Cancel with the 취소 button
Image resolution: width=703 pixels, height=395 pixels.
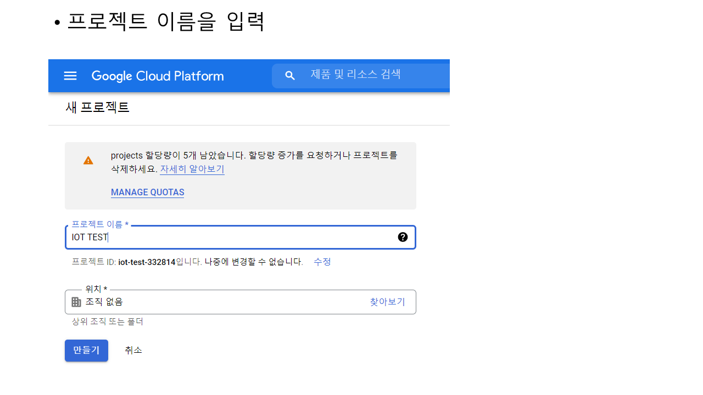coord(133,350)
